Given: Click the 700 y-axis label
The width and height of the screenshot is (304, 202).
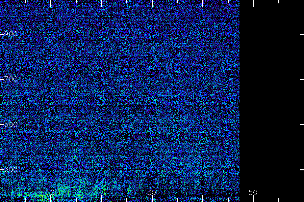Looking at the screenshot, I should [x=11, y=79].
